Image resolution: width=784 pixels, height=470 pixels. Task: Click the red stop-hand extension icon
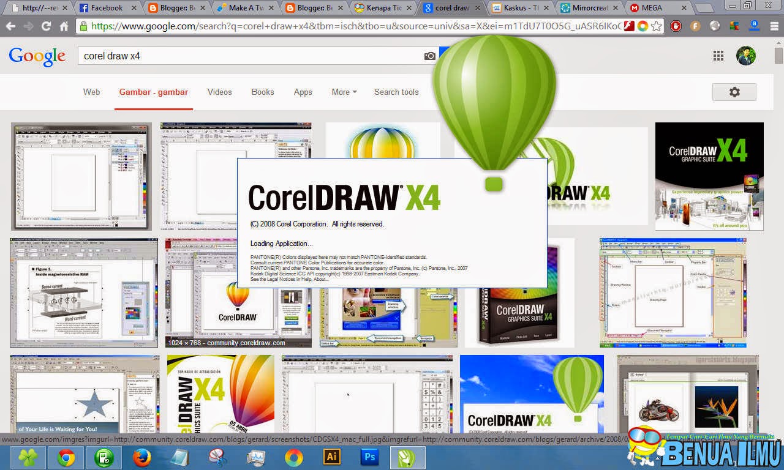click(x=676, y=26)
